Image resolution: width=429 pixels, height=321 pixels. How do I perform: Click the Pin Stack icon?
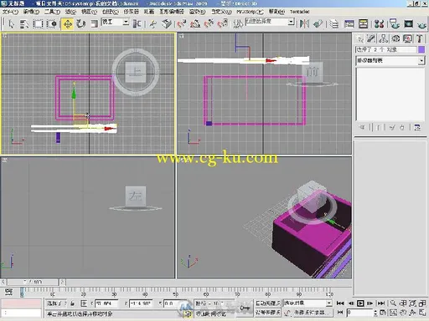pyautogui.click(x=362, y=127)
